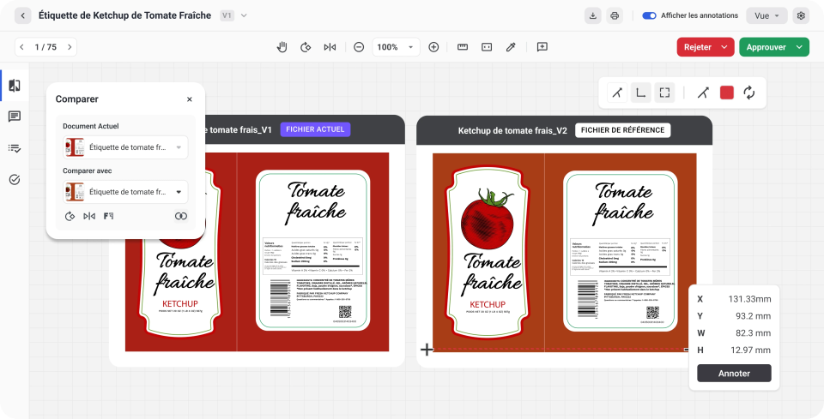The height and width of the screenshot is (419, 824).
Task: Select the hand pan tool
Action: pos(282,47)
